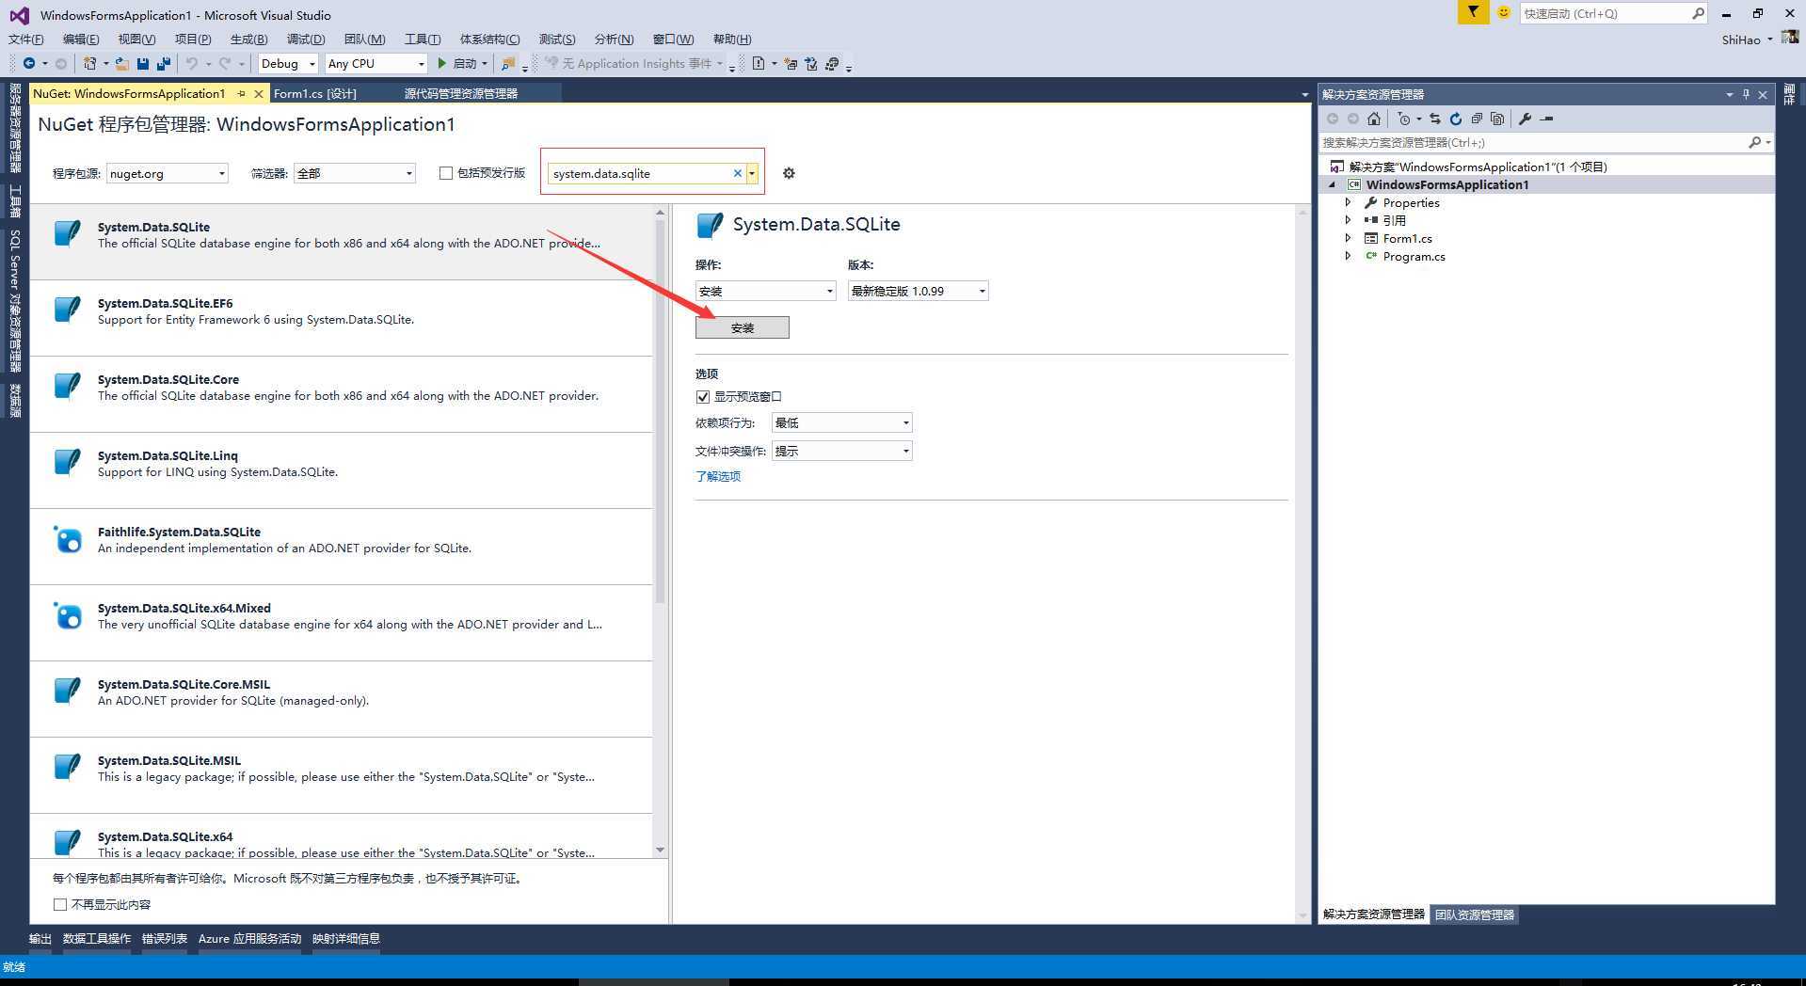
Task: Expand the Program.cs tree node
Action: click(x=1348, y=256)
